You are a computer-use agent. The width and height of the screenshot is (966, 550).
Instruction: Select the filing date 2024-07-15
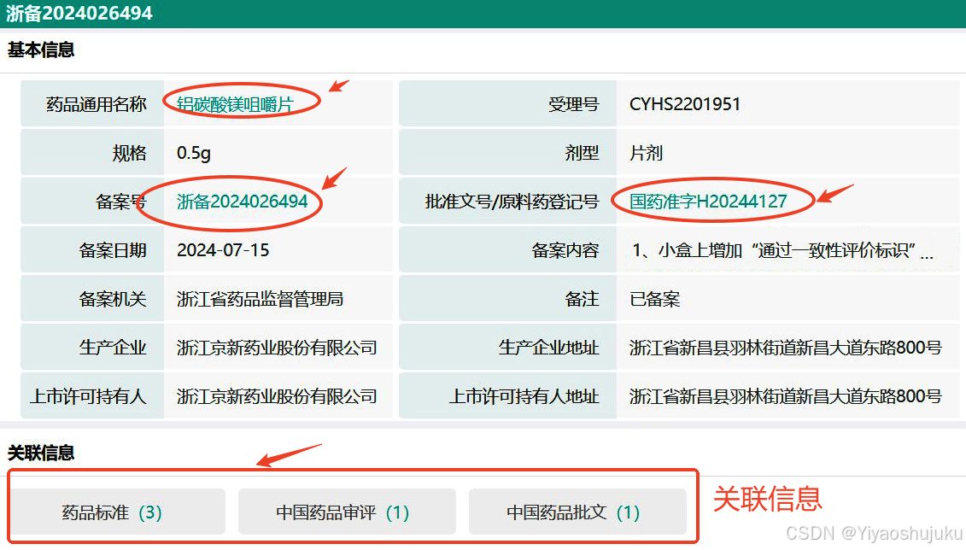point(223,250)
